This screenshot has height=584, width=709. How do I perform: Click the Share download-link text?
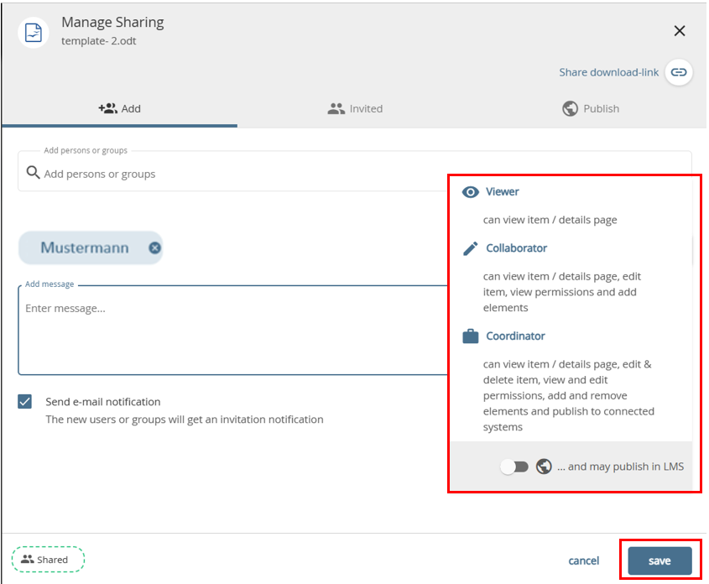(x=608, y=72)
